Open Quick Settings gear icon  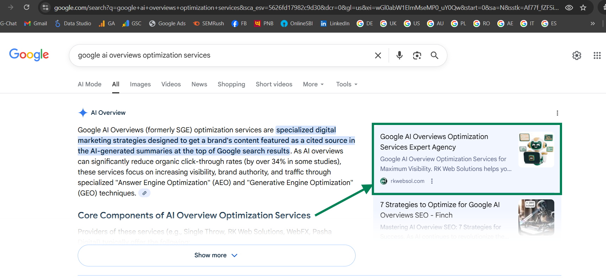tap(577, 55)
